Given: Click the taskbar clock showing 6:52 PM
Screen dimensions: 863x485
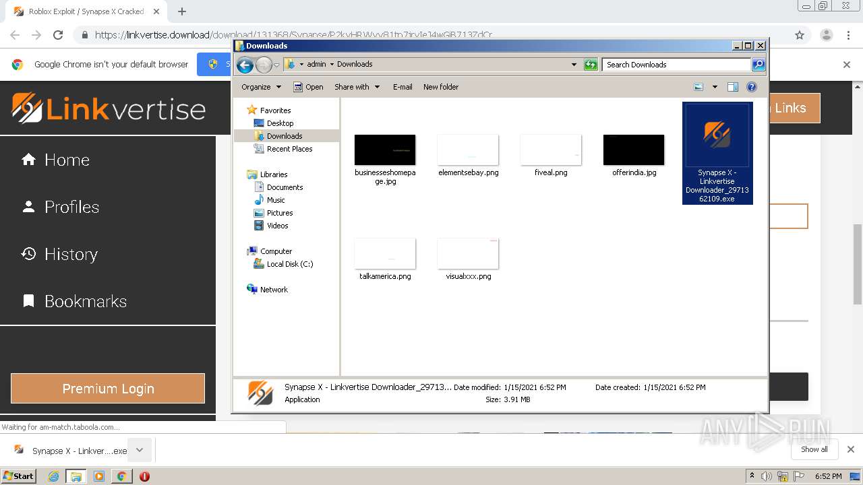Looking at the screenshot, I should (829, 476).
